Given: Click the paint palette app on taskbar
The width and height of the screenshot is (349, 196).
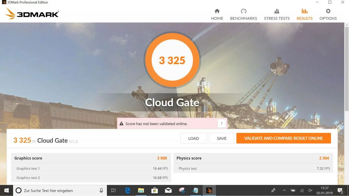Looking at the screenshot, I should coord(182,191).
